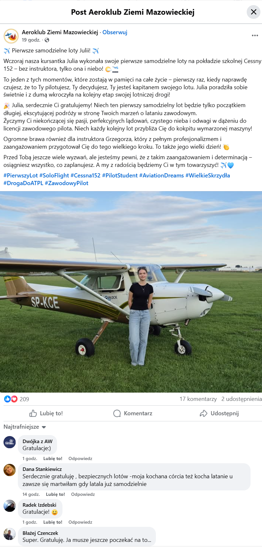262x547 pixels.
Task: View the like and heart reactions icons
Action: (11, 399)
